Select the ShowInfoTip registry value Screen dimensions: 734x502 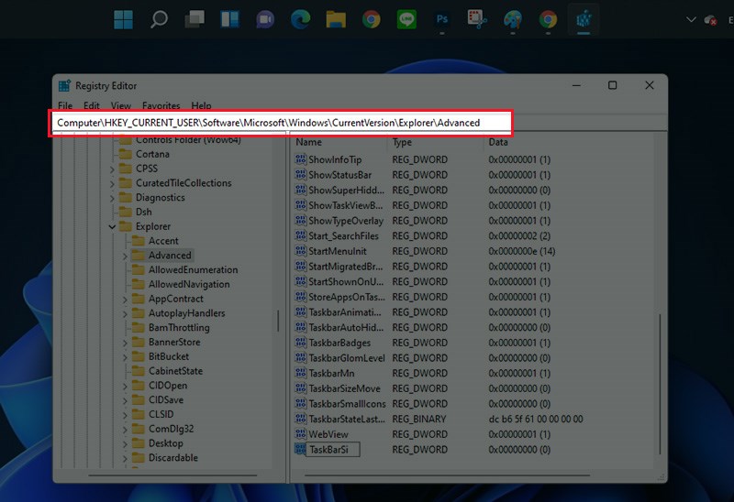(x=335, y=159)
